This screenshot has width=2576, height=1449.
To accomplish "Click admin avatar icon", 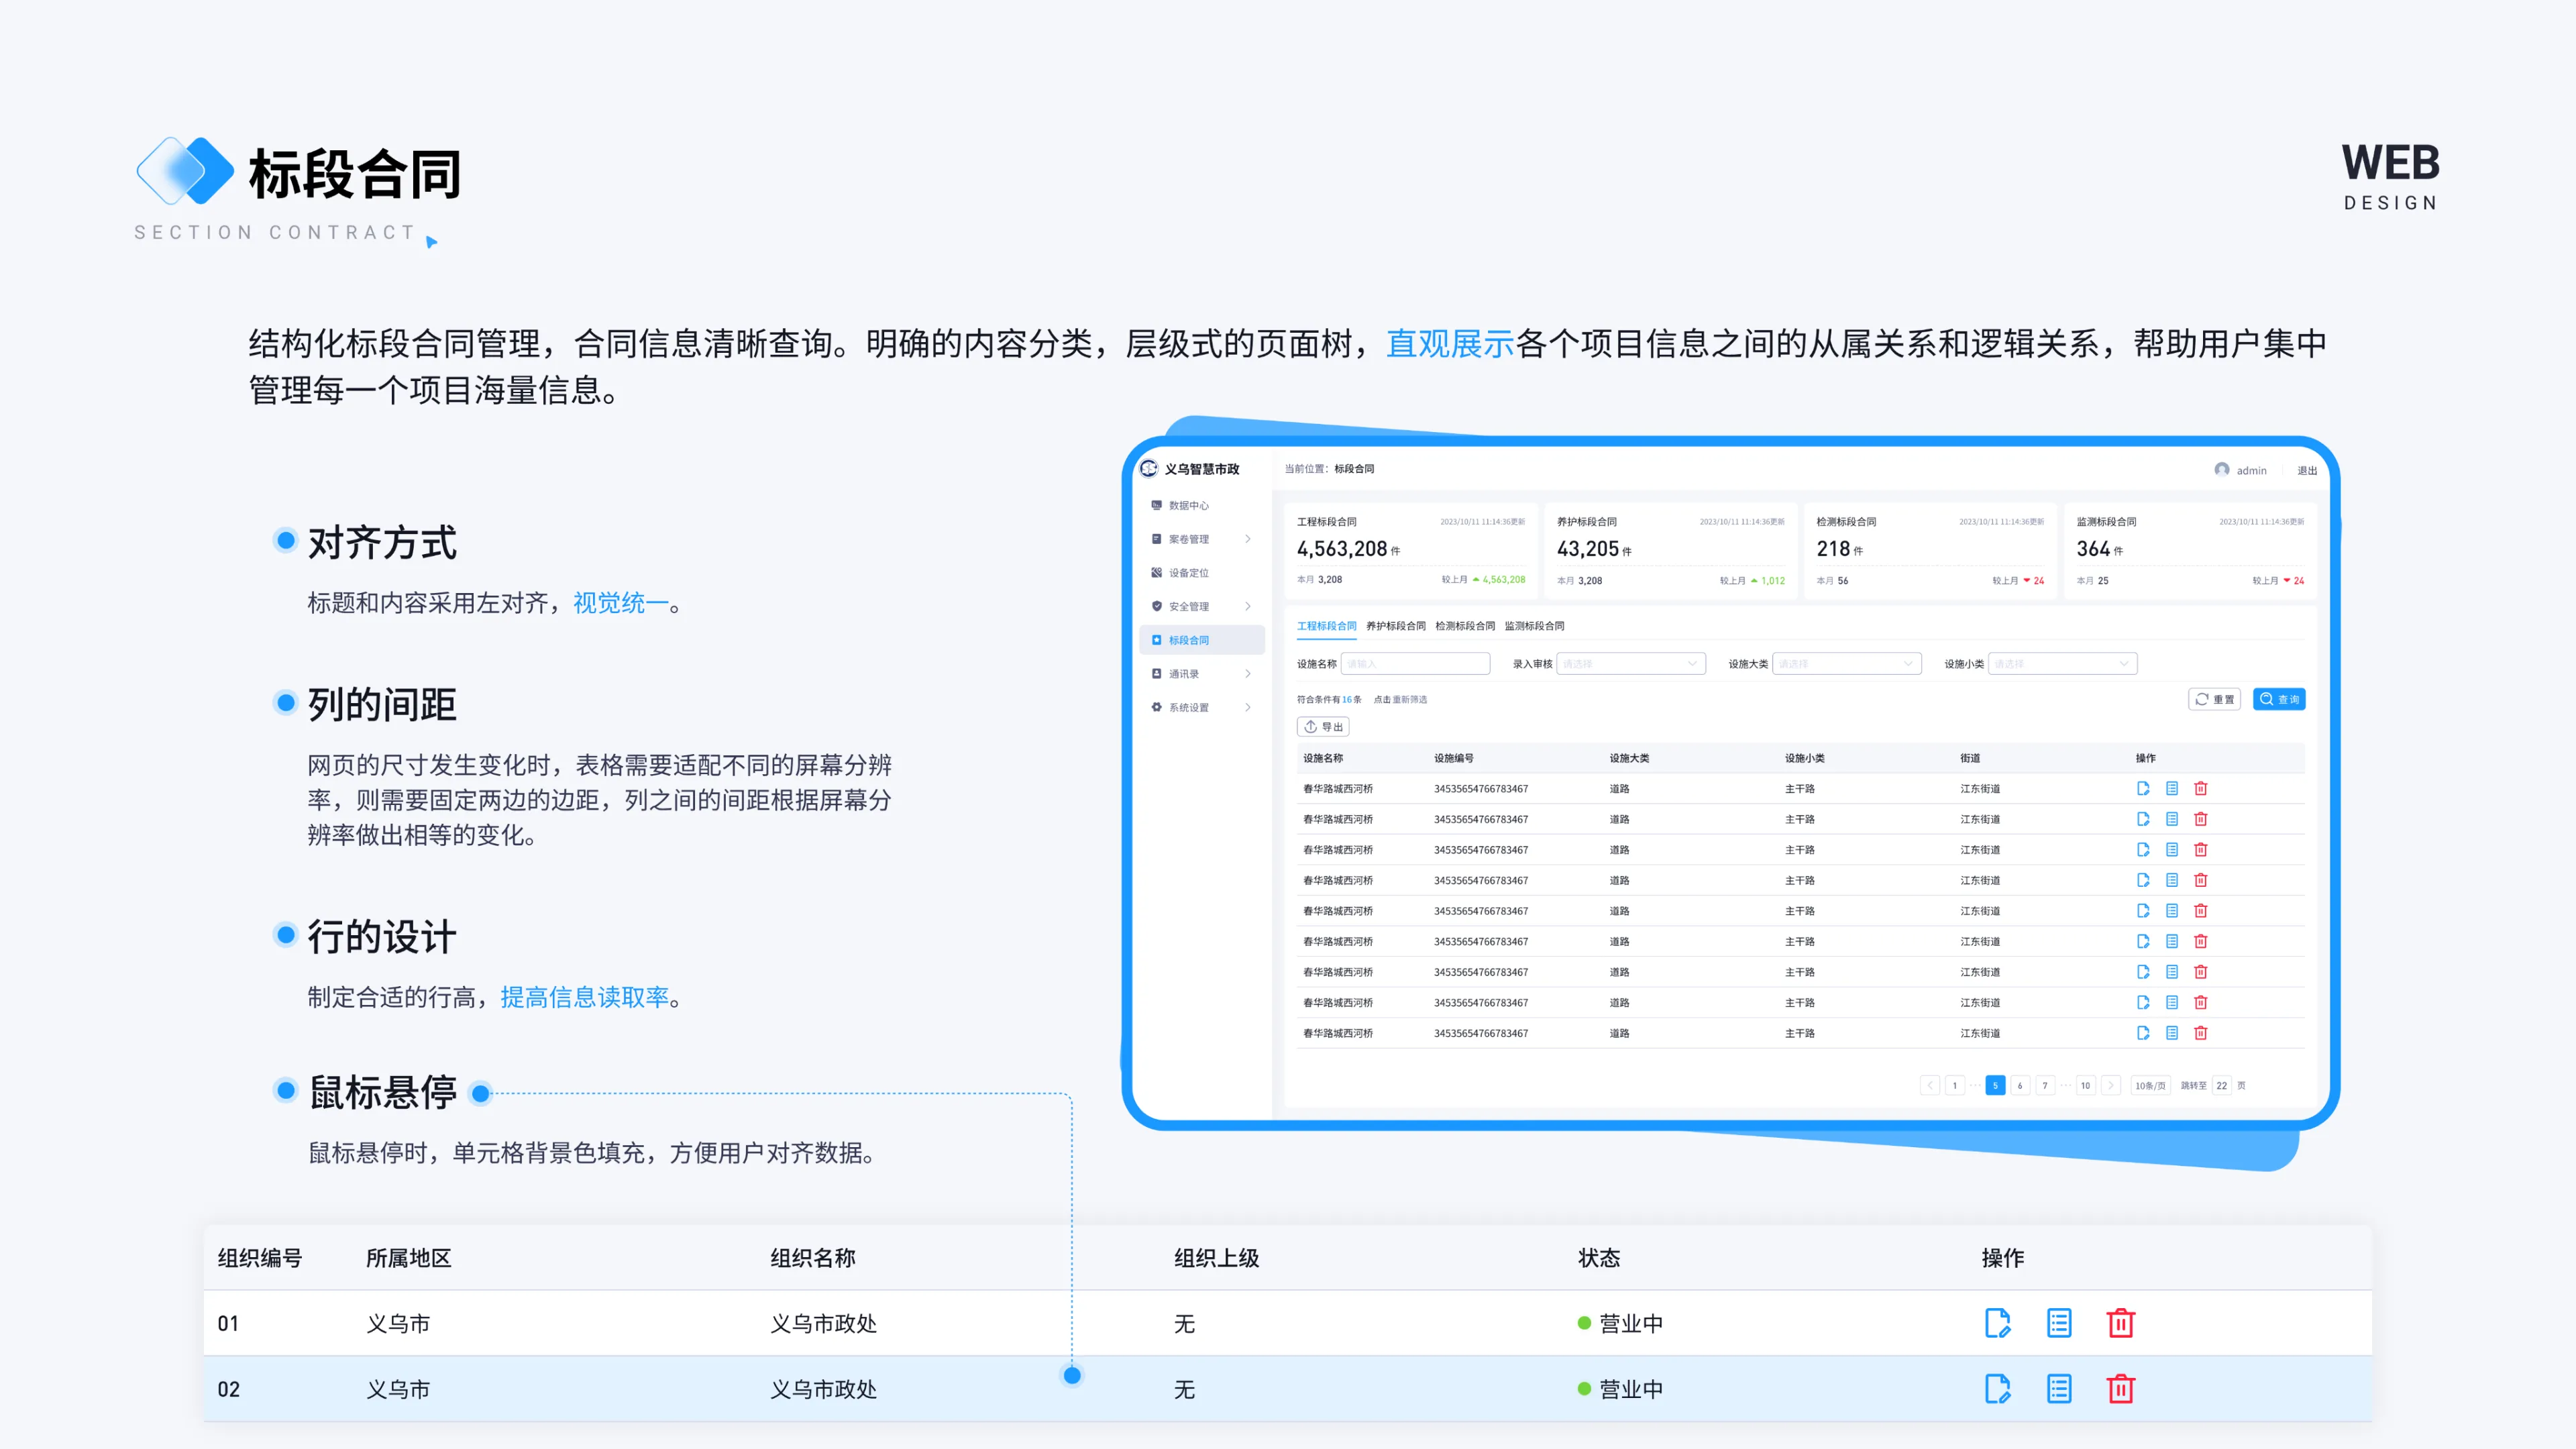I will tap(2221, 470).
